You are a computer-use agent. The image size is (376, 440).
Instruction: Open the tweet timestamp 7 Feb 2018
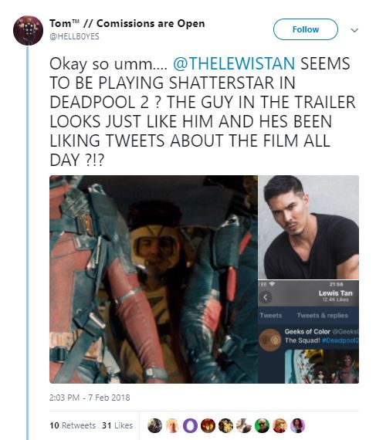click(90, 398)
